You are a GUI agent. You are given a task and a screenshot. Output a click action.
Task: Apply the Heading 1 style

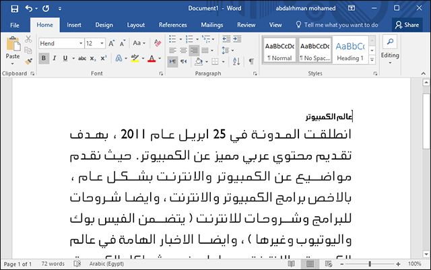click(350, 50)
